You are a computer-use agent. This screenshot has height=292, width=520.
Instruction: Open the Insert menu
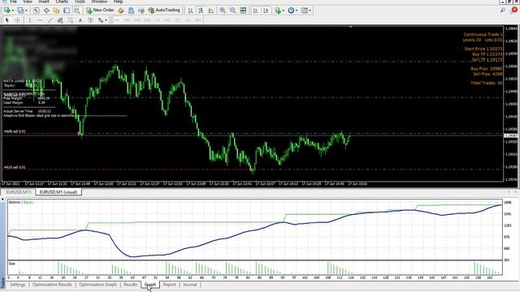click(x=44, y=2)
